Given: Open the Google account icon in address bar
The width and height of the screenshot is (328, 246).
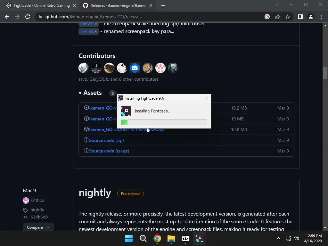Looking at the screenshot, I should [x=267, y=17].
